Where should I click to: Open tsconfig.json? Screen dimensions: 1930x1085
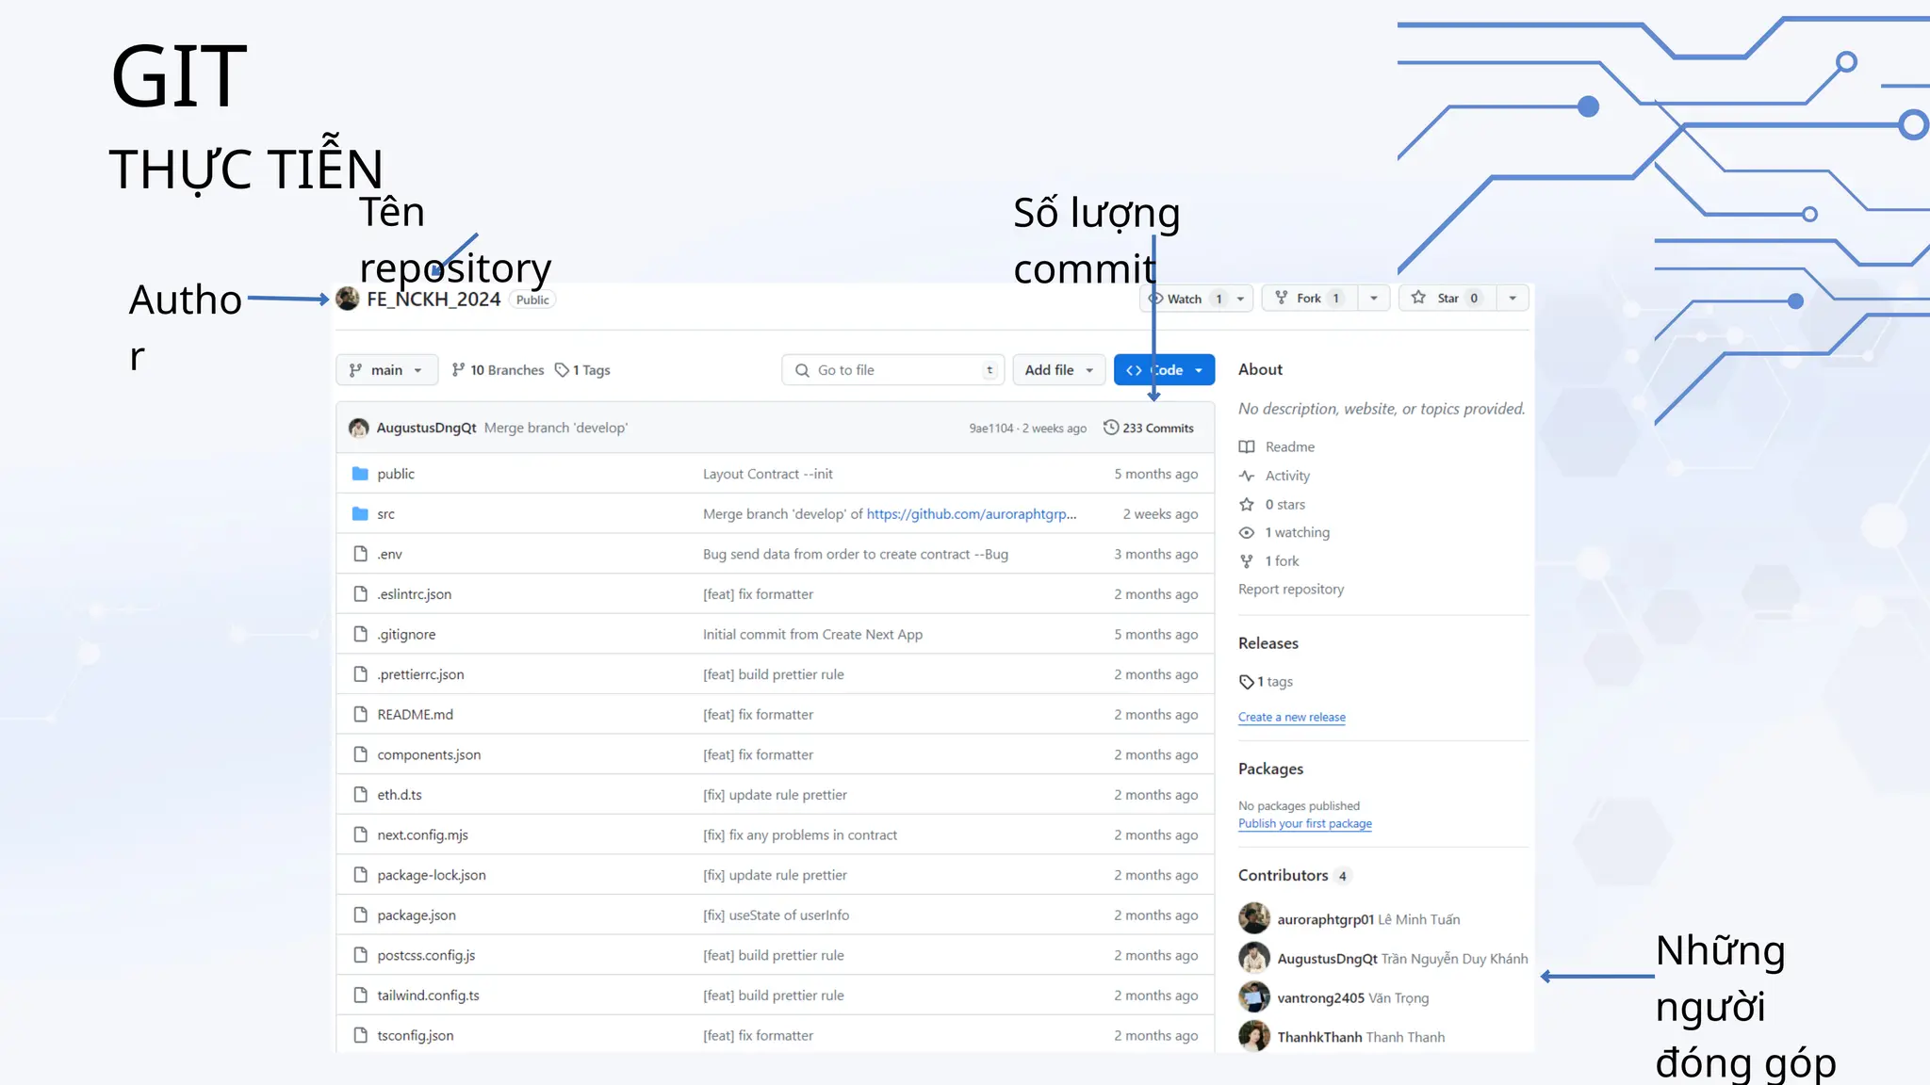point(416,1036)
